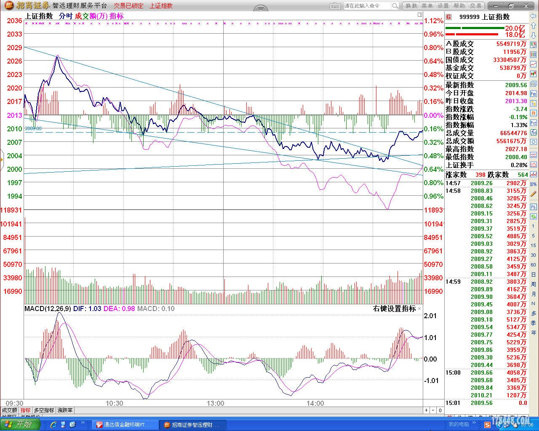Click the multi-window icon in sidebar
Image resolution: width=539 pixels, height=431 pixels.
(534, 84)
